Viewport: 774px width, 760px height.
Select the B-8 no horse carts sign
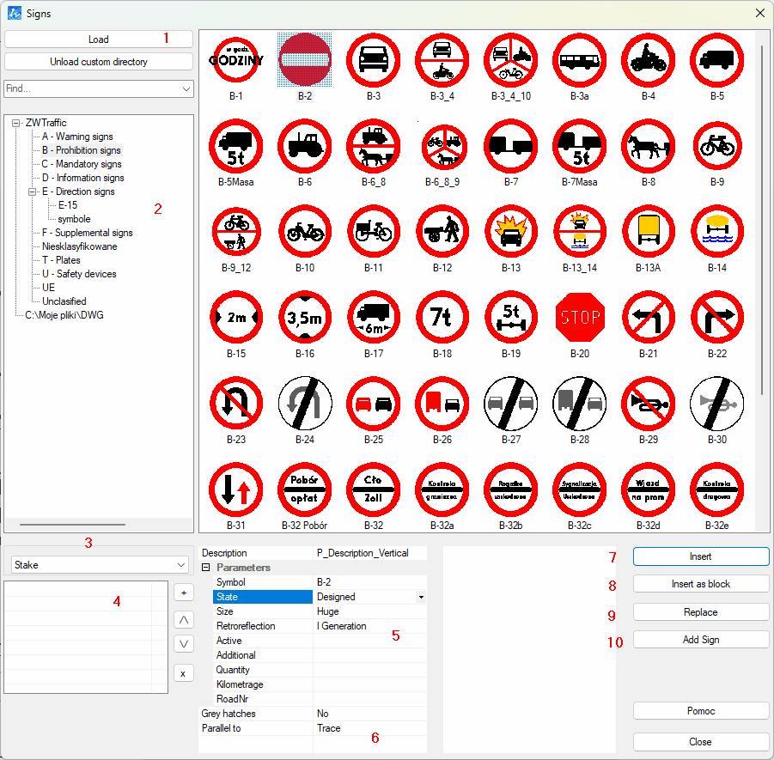(648, 146)
